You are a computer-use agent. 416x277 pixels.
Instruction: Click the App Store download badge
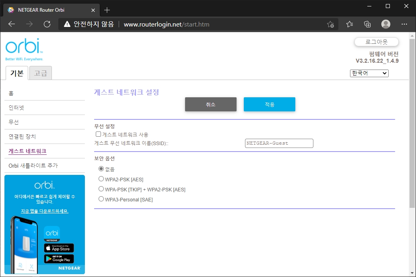pyautogui.click(x=59, y=248)
